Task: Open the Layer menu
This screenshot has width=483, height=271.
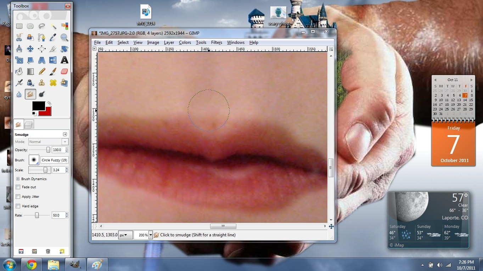Action: 169,42
